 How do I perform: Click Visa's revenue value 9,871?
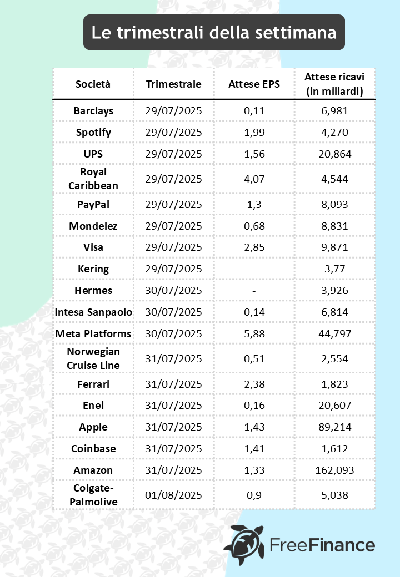click(334, 247)
